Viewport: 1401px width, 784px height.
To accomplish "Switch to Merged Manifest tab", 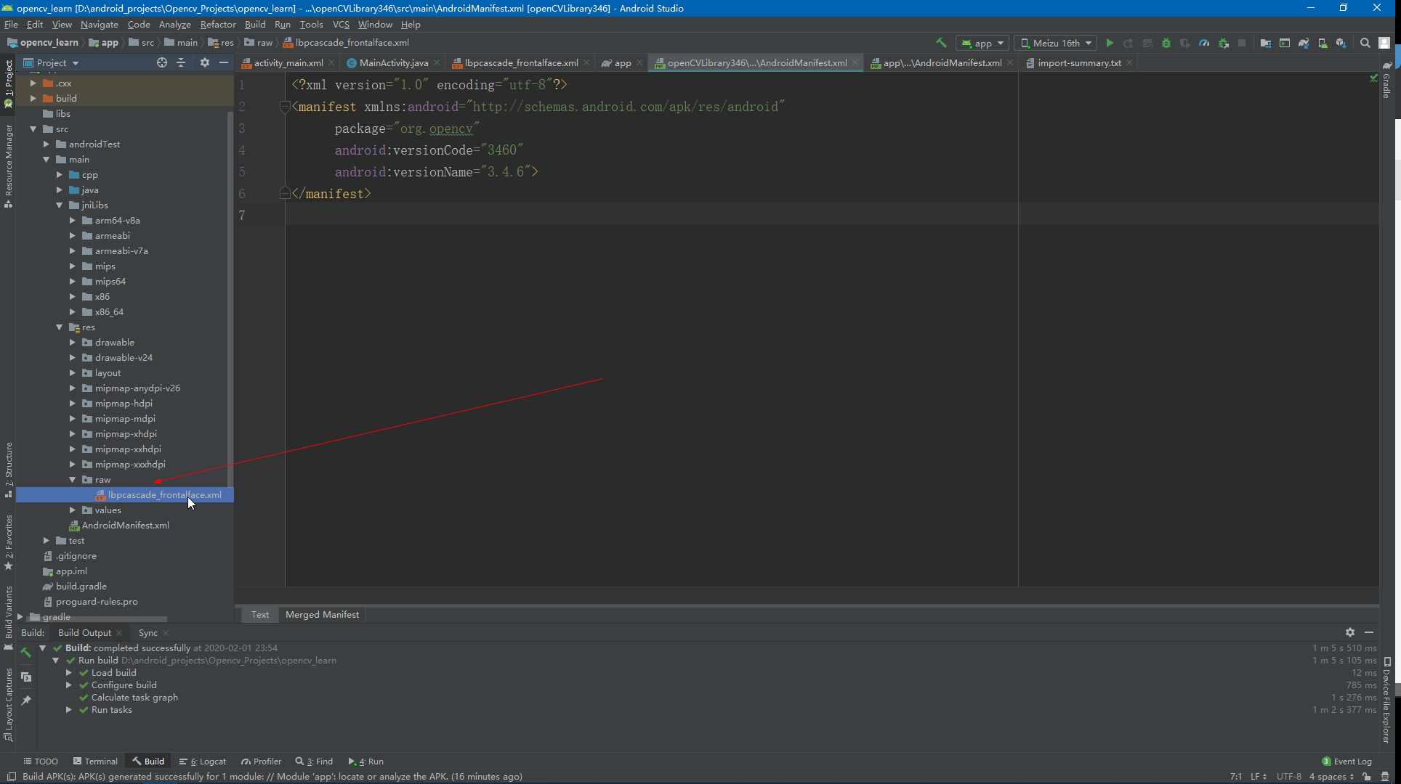I will (x=322, y=615).
